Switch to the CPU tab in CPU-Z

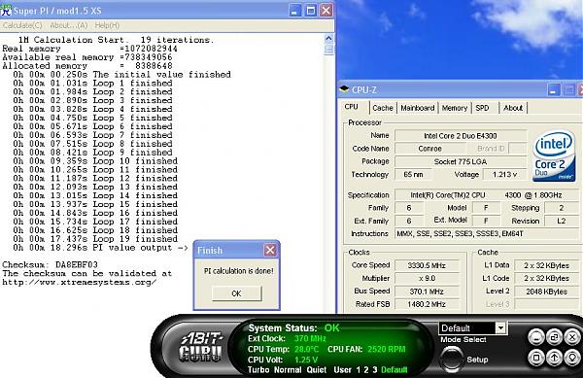click(352, 107)
